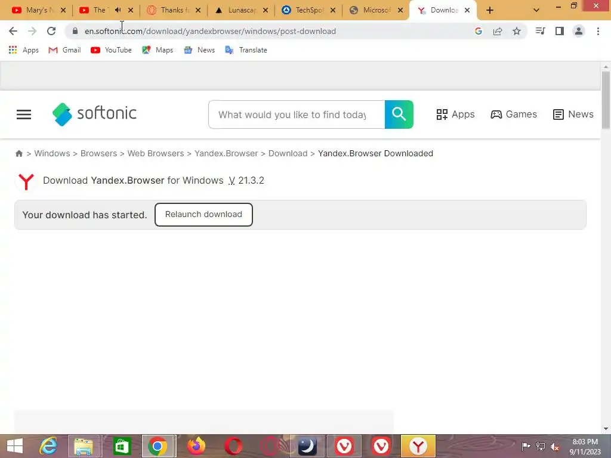Go to home via breadcrumb house icon

click(19, 153)
